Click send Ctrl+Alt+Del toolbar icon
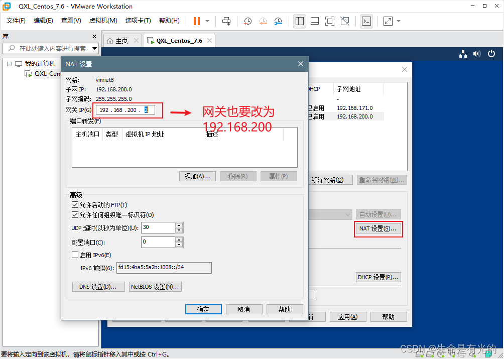Screen dimensions: 504x359 (226, 21)
